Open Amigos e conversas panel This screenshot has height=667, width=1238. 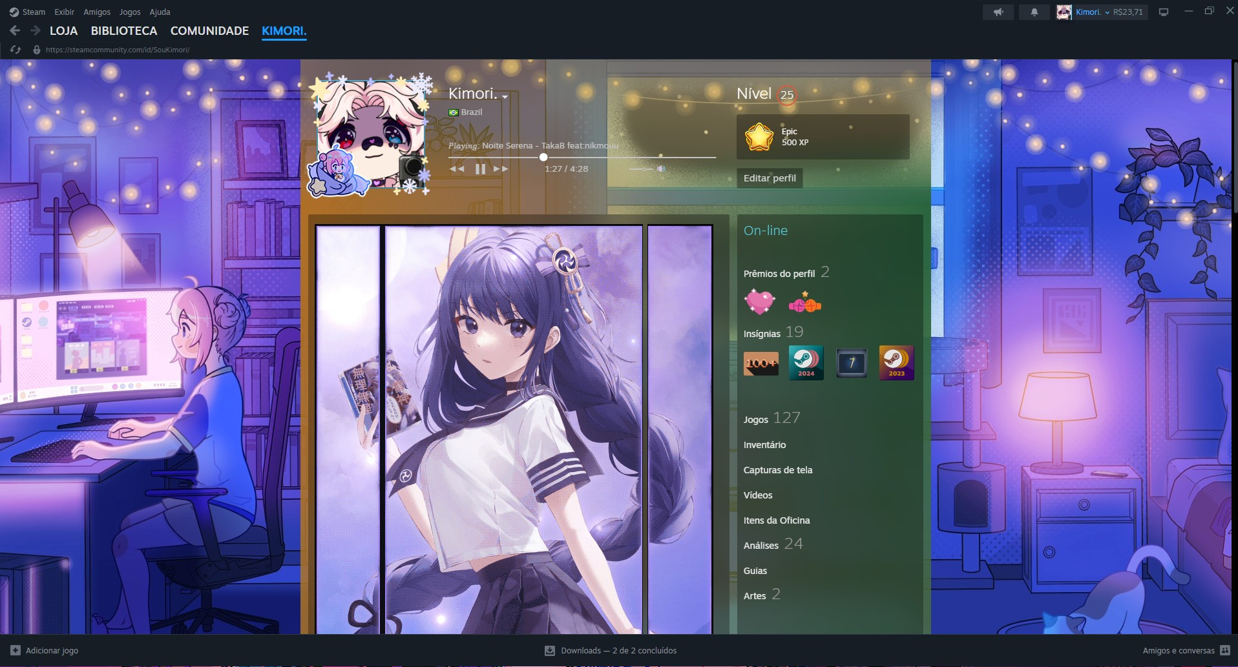[1178, 650]
